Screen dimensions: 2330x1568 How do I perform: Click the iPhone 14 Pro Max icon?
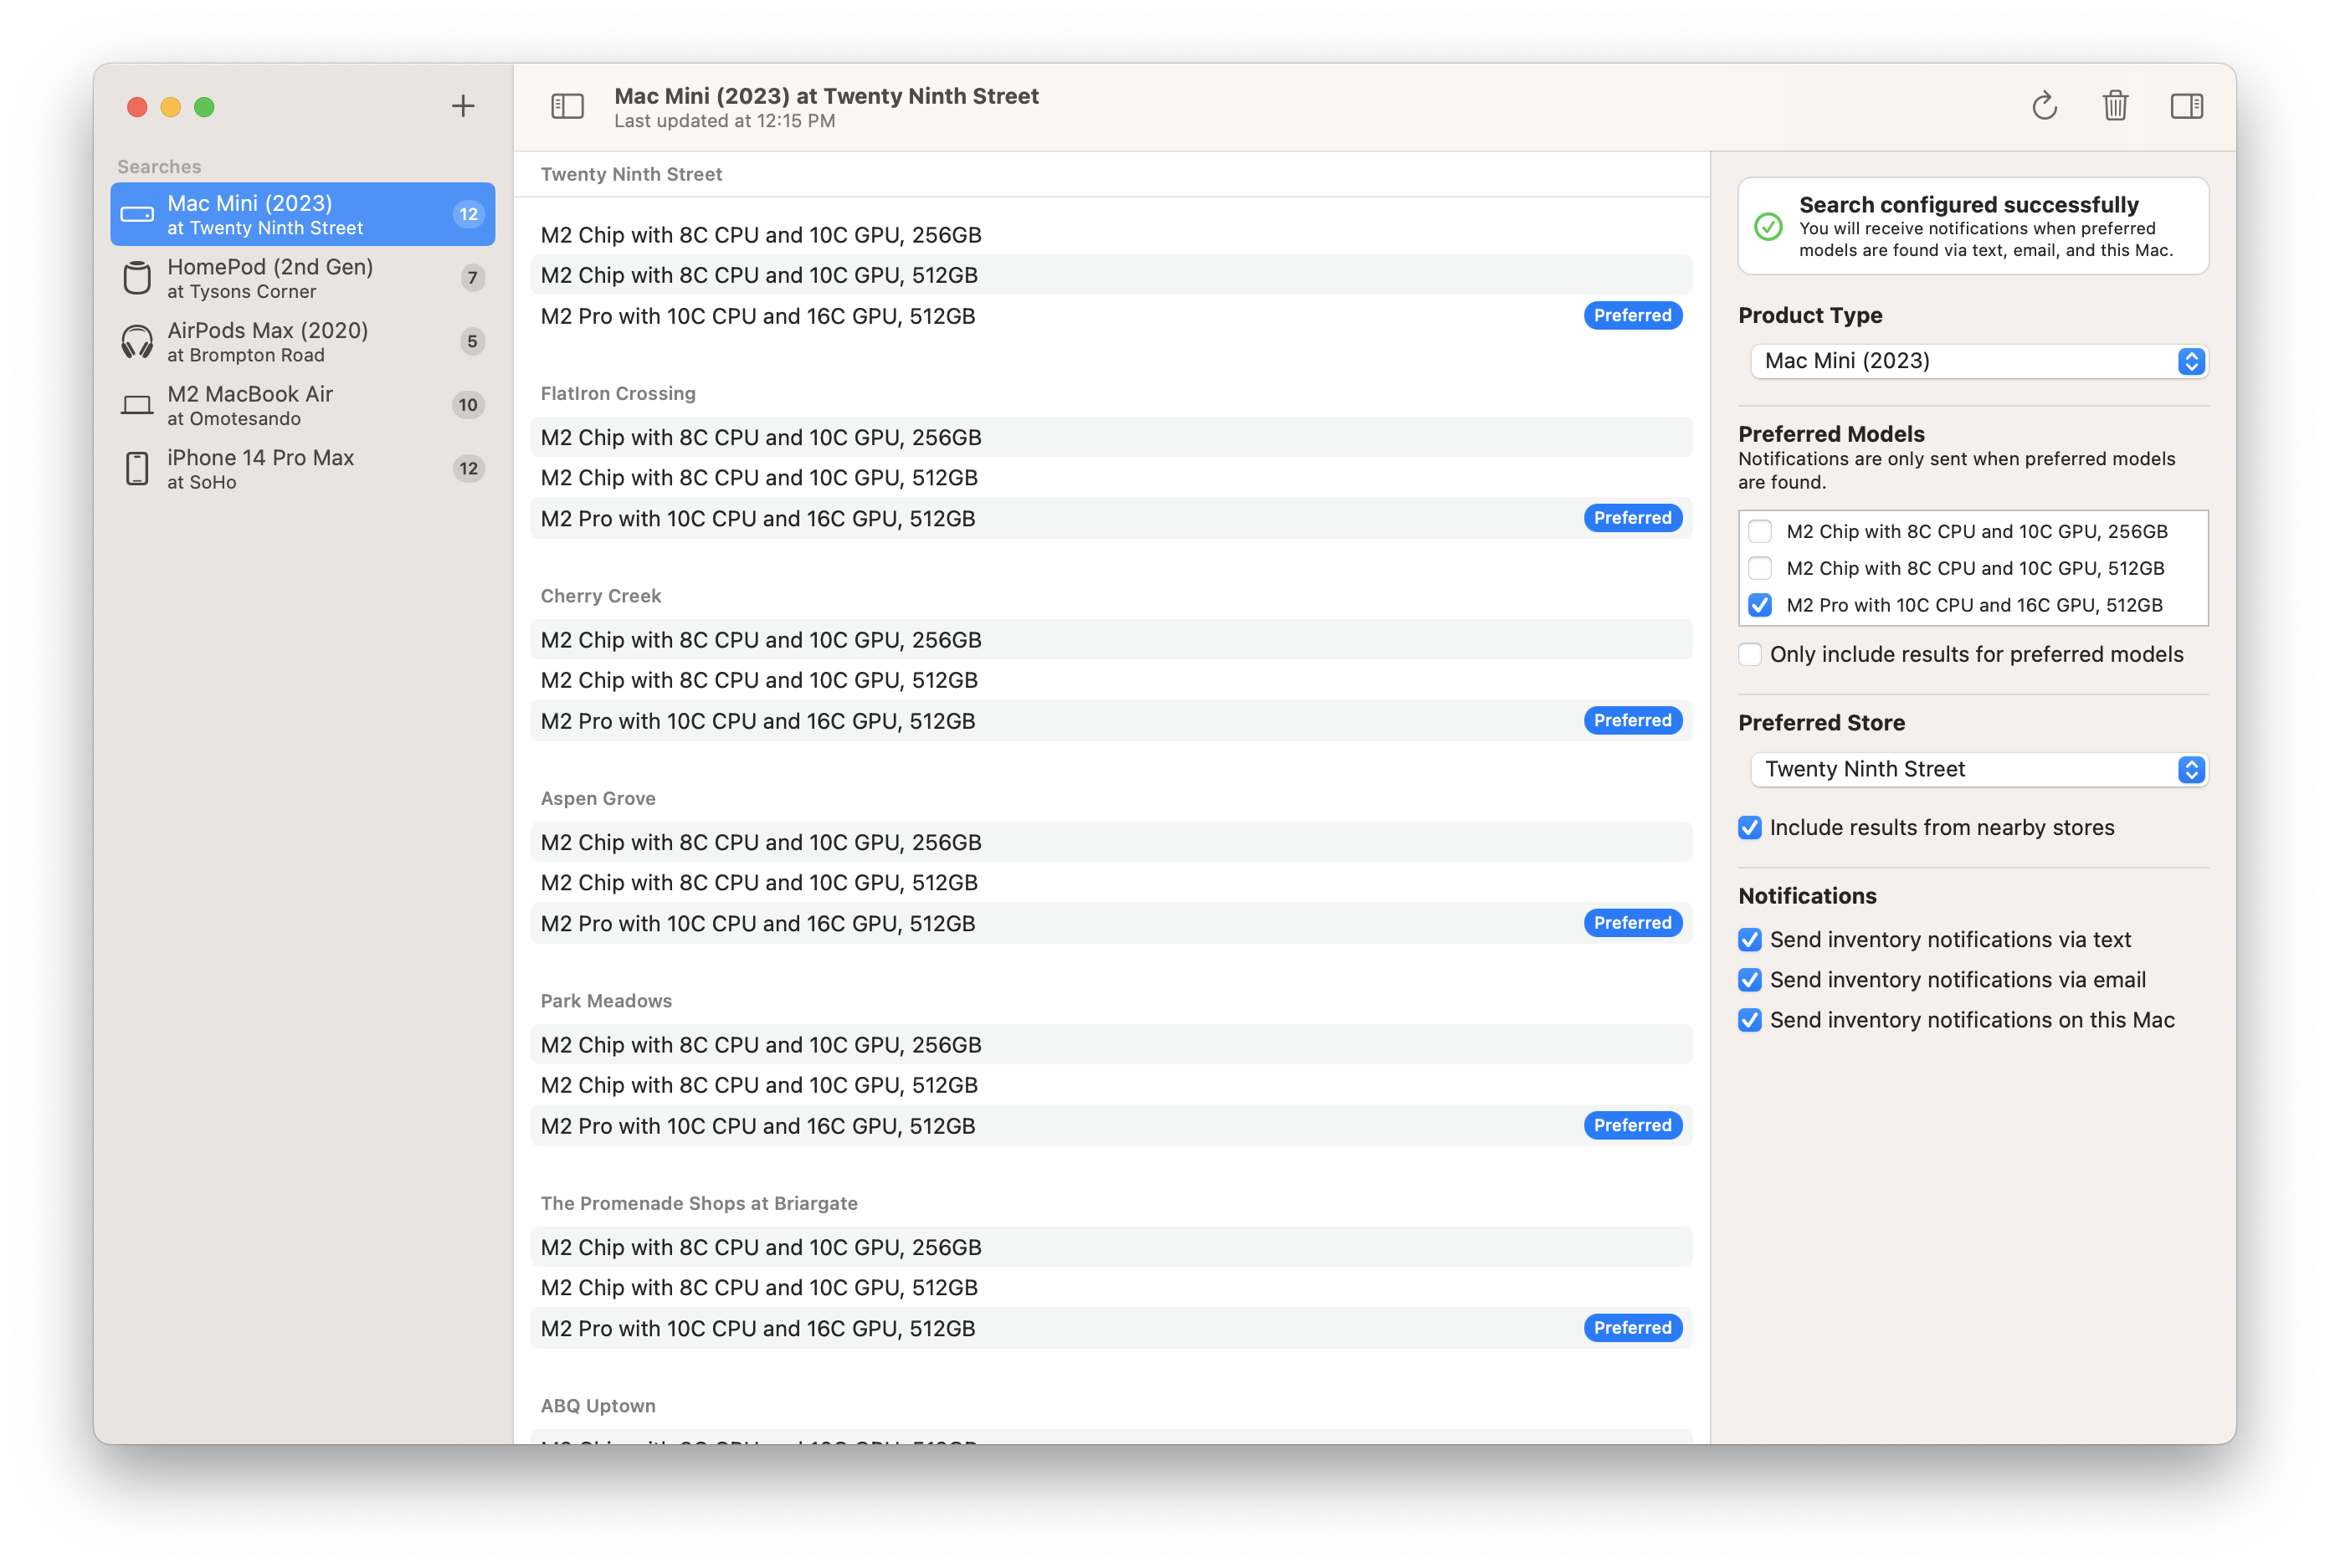137,469
